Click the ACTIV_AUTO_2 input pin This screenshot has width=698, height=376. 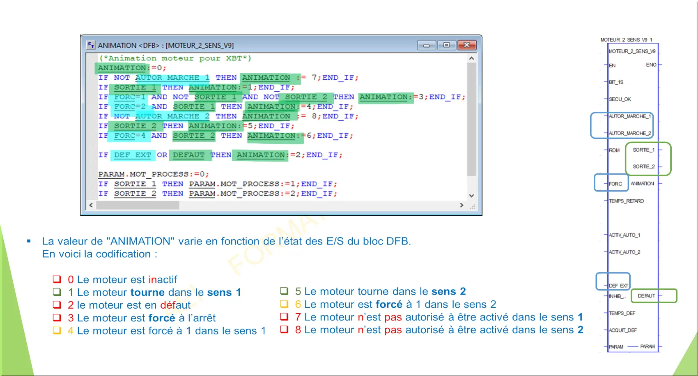point(624,252)
